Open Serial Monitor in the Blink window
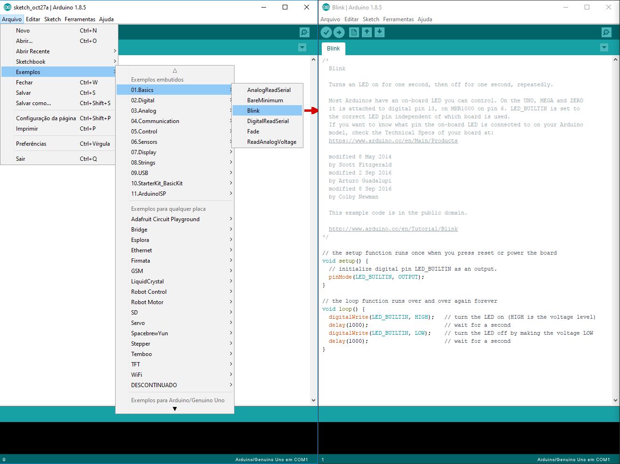The height and width of the screenshot is (464, 620). tap(606, 32)
